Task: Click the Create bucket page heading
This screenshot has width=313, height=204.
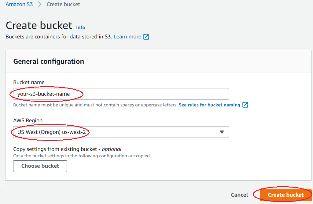Action: click(39, 25)
